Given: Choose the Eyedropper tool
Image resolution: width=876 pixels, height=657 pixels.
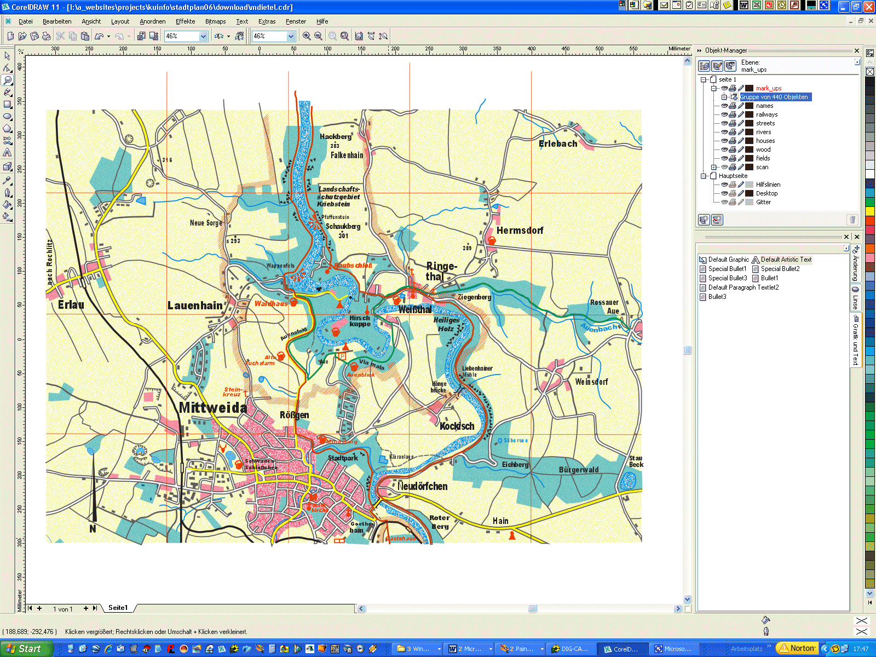Looking at the screenshot, I should (x=7, y=180).
